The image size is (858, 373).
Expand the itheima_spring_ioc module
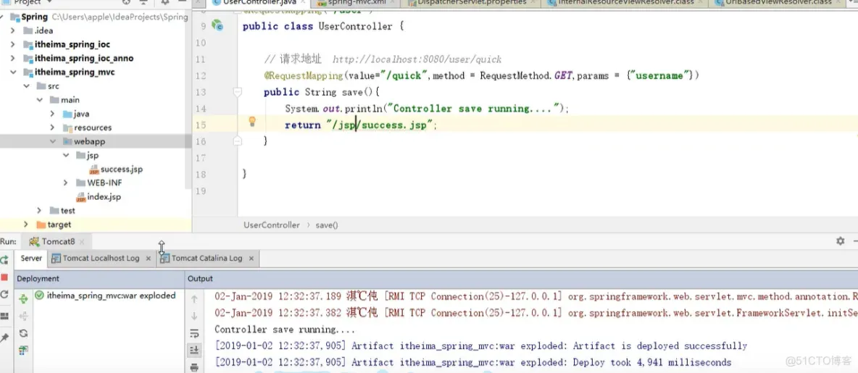tap(12, 44)
